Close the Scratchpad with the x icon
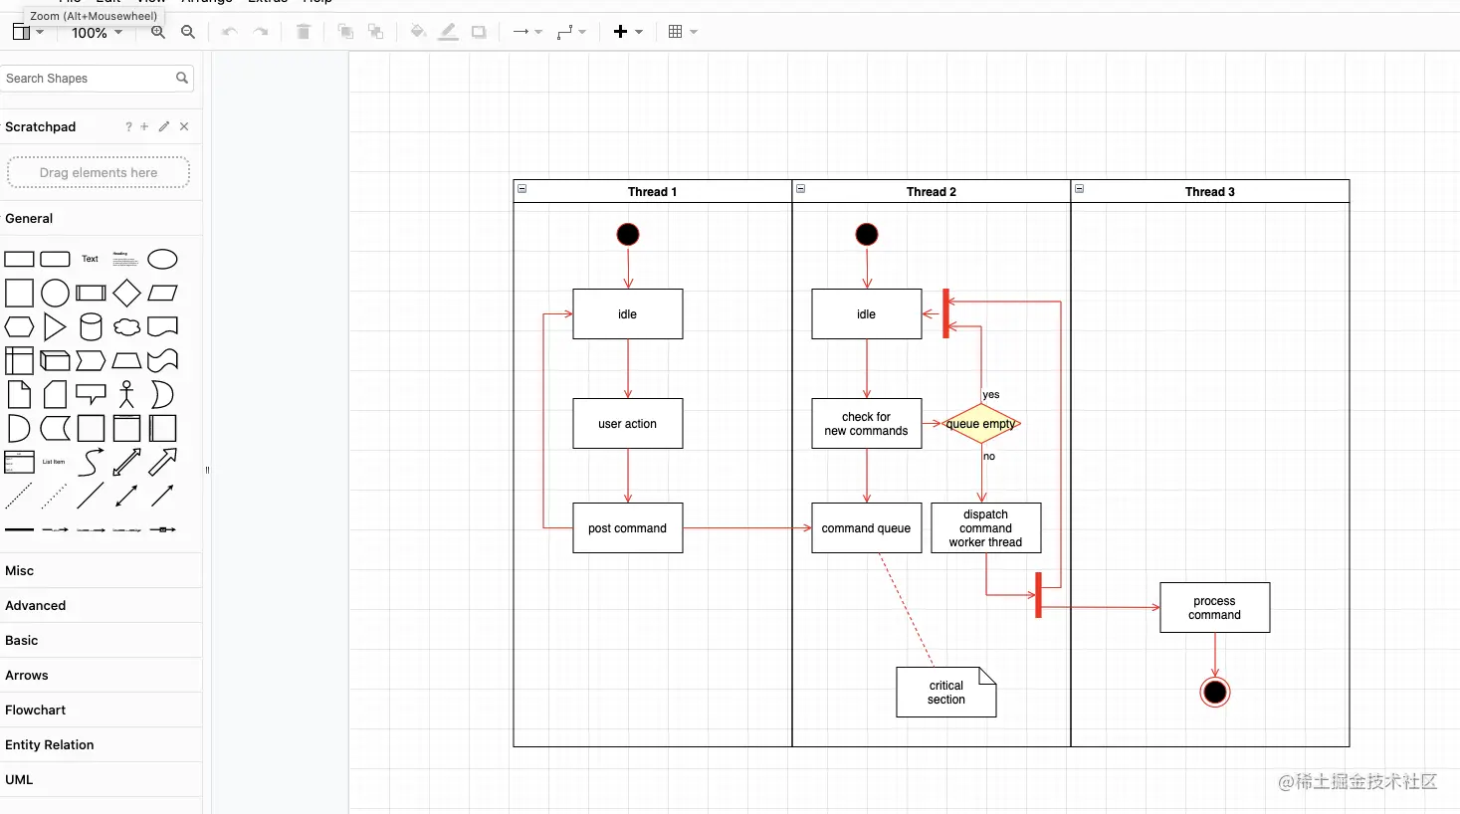Screen dimensions: 1460x814 pos(184,126)
